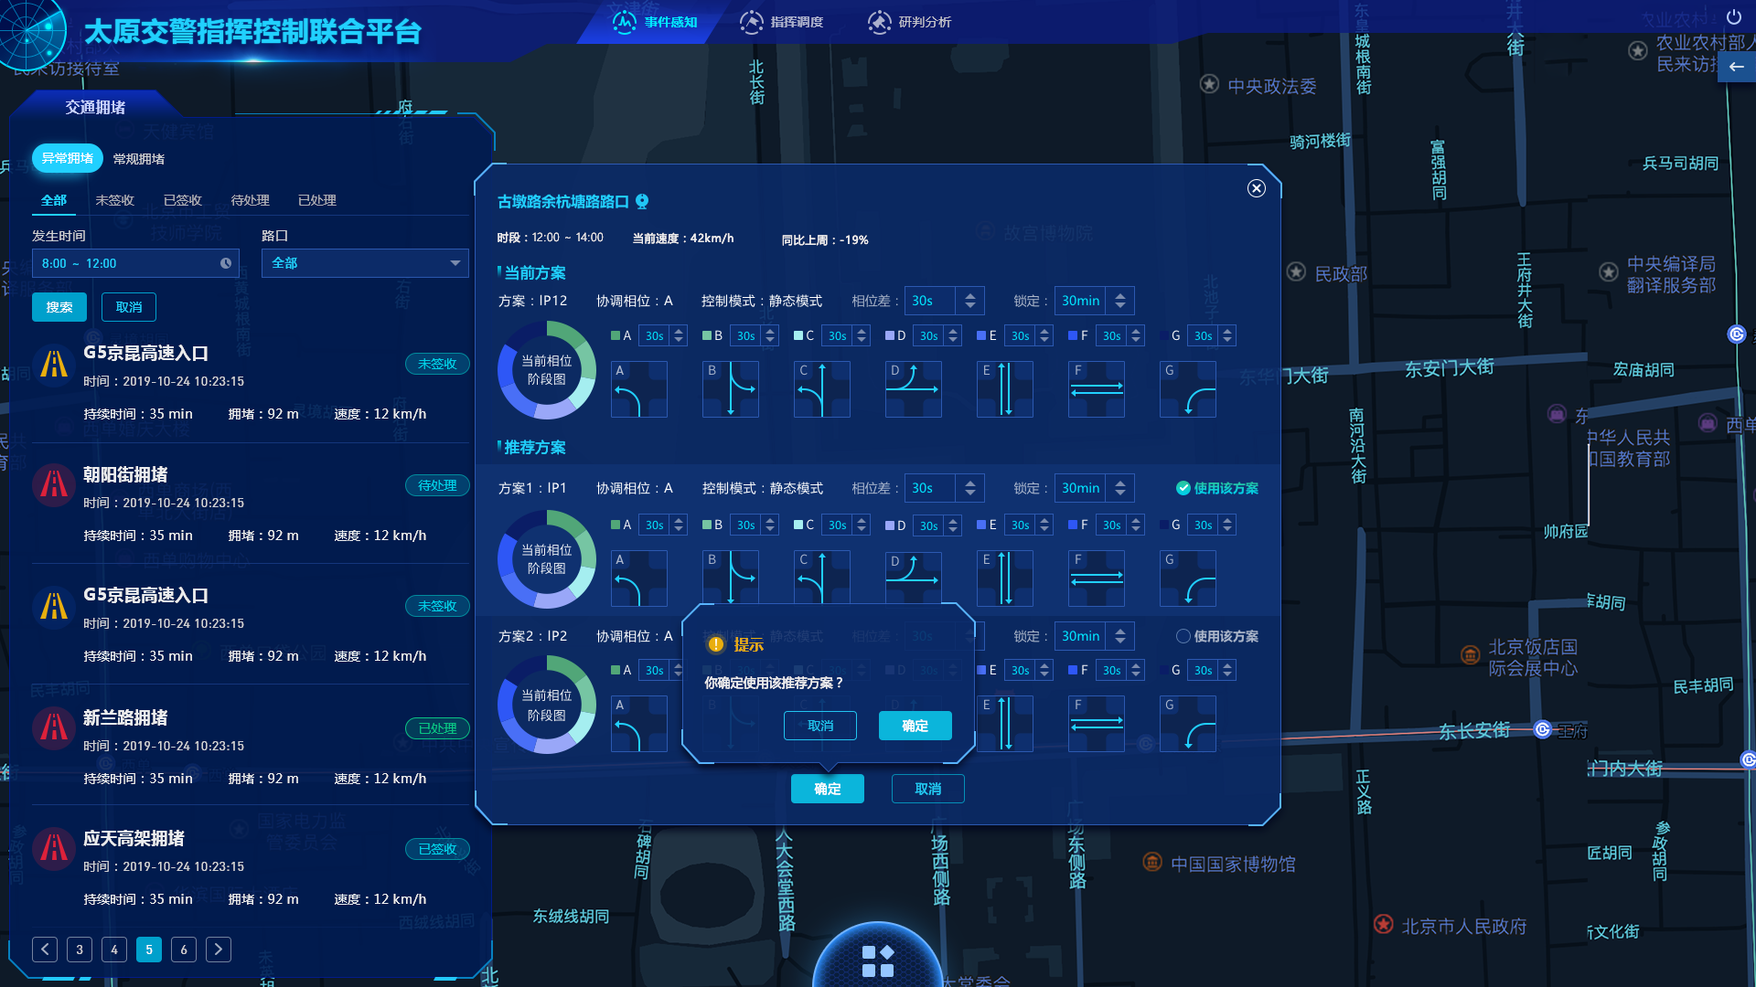Image resolution: width=1756 pixels, height=987 pixels.
Task: Click the back arrow button near the top right
Action: pyautogui.click(x=1736, y=67)
